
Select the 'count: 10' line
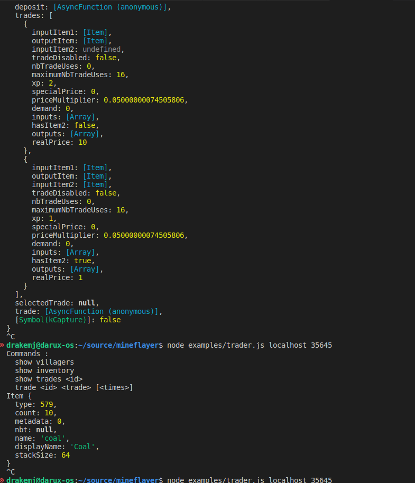click(x=36, y=413)
